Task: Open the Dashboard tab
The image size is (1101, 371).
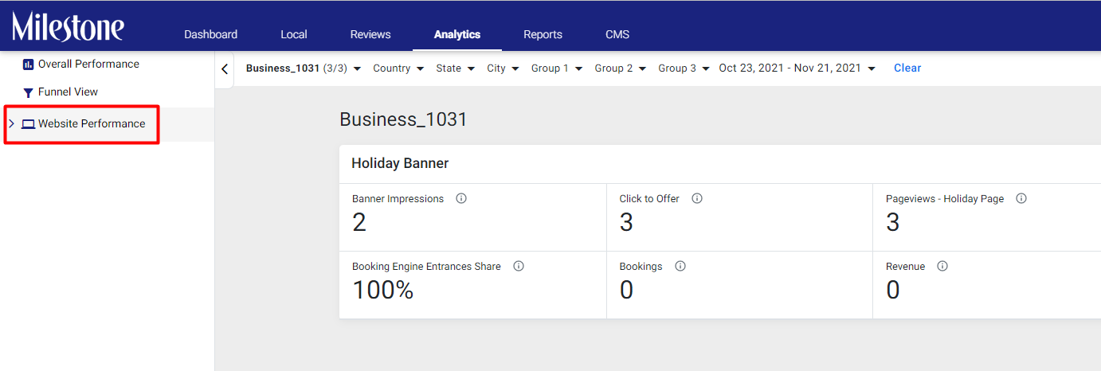Action: tap(210, 34)
